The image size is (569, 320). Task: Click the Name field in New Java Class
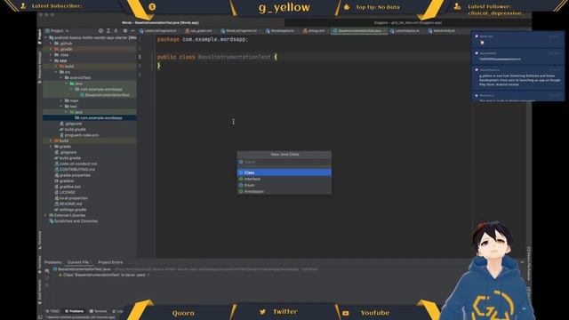pos(284,162)
